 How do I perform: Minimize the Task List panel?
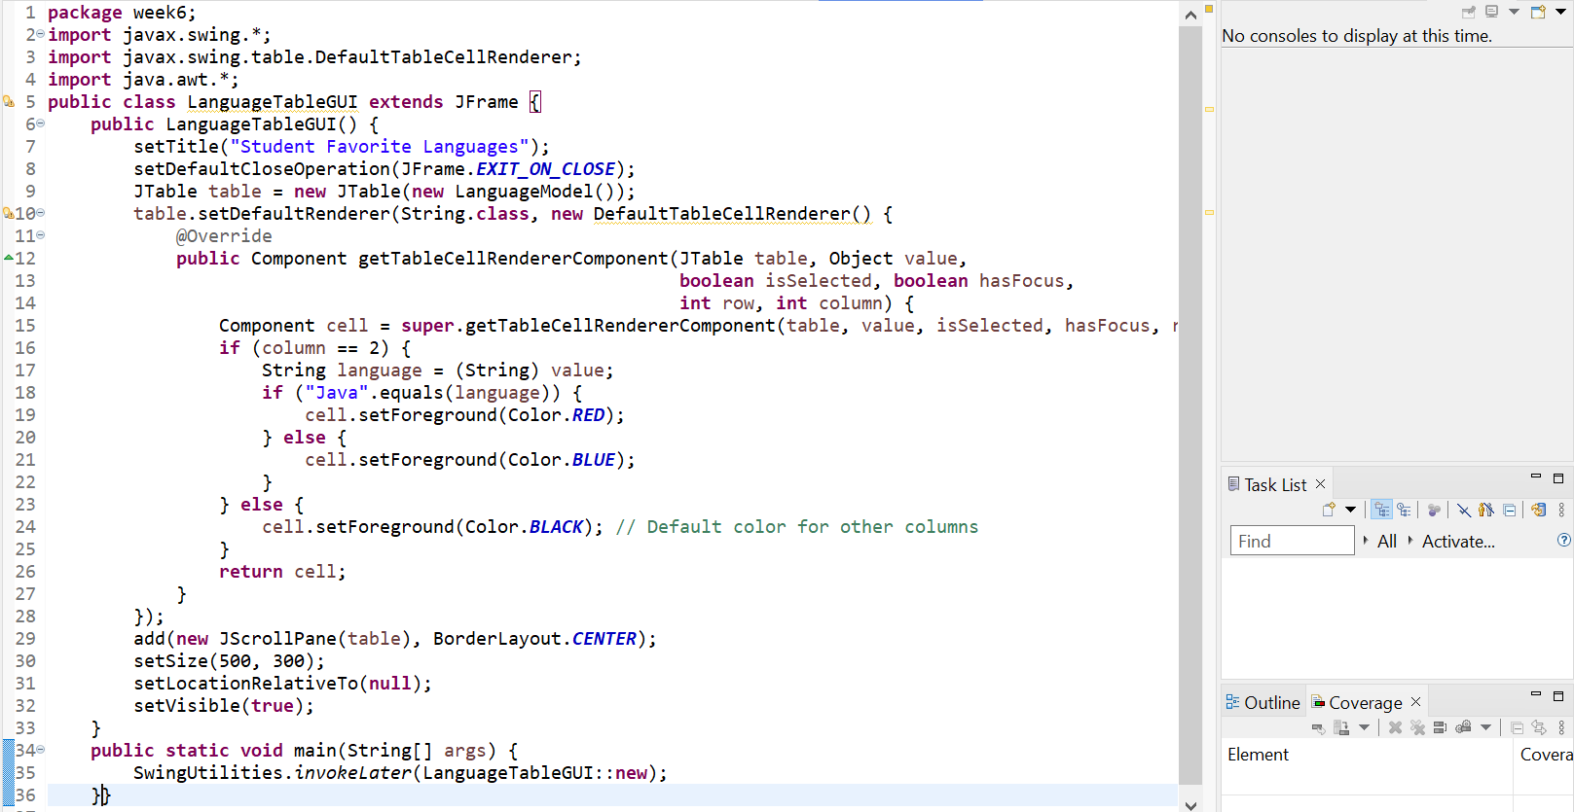tap(1536, 477)
